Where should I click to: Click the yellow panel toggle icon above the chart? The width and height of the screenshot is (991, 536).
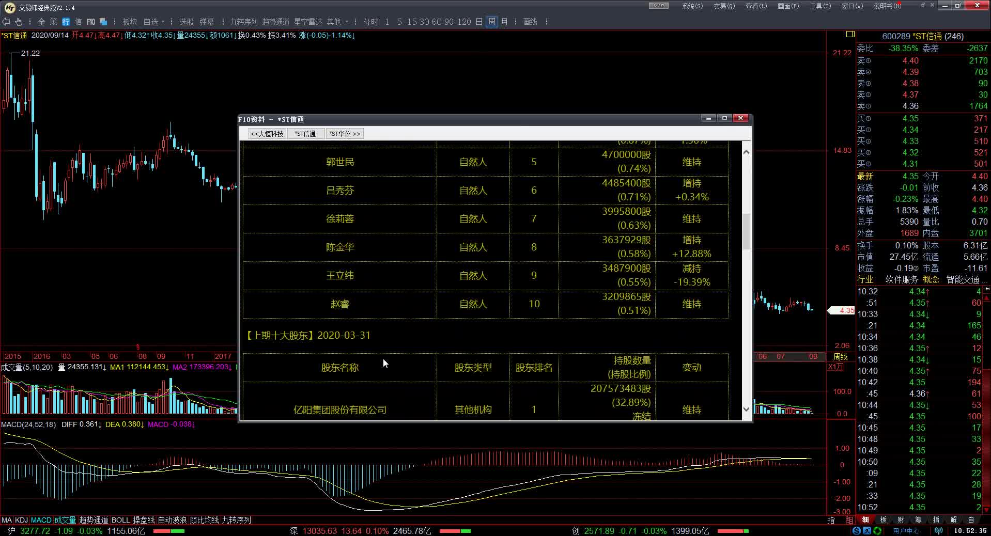pos(850,35)
